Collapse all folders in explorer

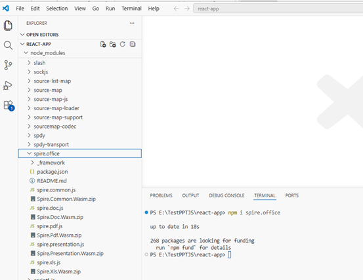tap(133, 44)
